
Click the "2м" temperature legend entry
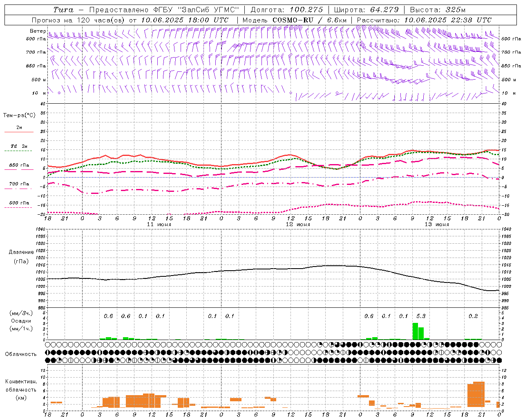pyautogui.click(x=19, y=127)
